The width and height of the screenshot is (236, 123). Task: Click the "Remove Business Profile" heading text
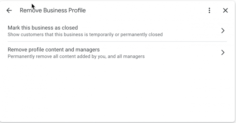[53, 10]
